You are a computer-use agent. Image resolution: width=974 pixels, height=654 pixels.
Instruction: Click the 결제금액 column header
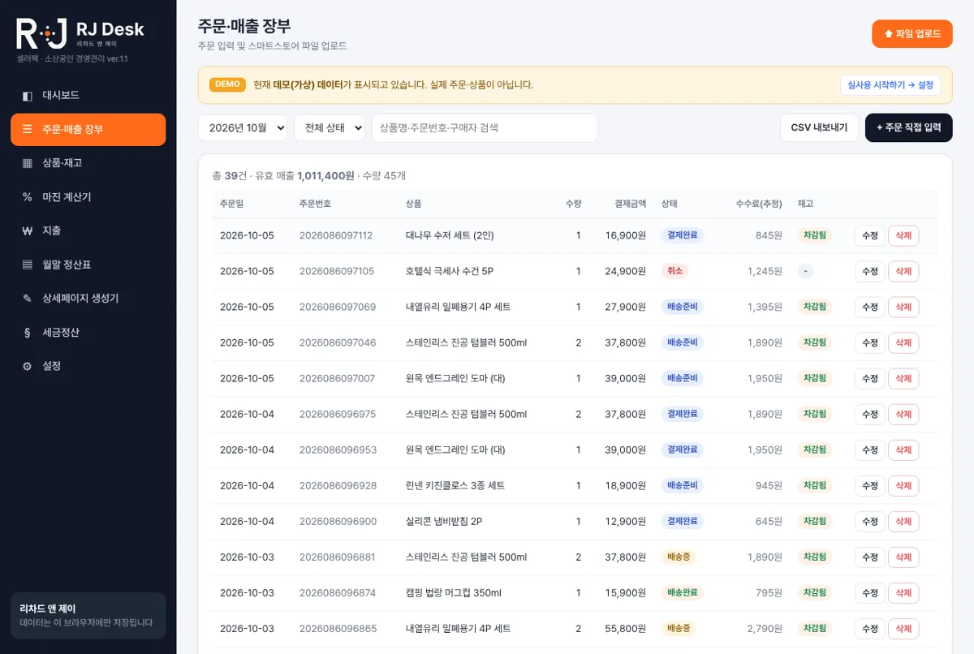(x=631, y=204)
